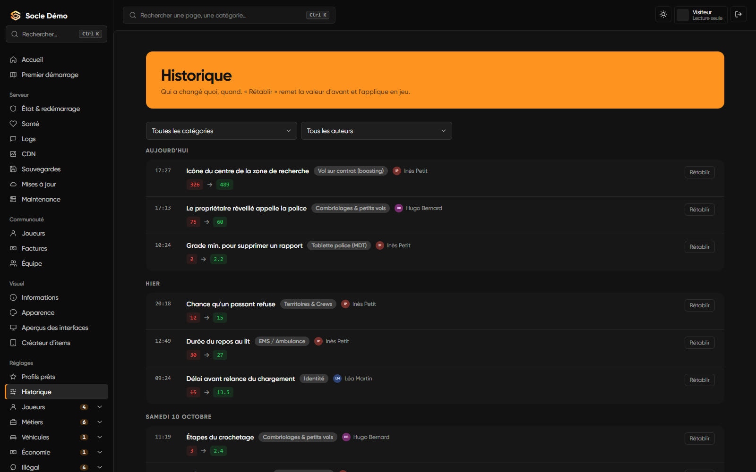Click the Tablette police (MDT) tag
Image resolution: width=756 pixels, height=472 pixels.
(339, 245)
